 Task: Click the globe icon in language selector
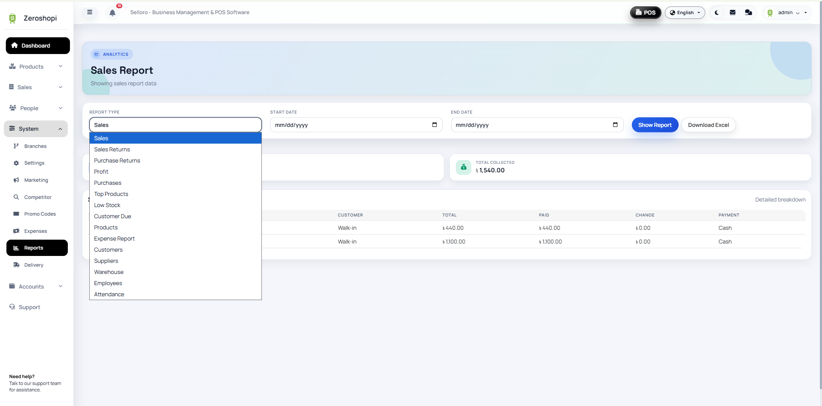point(673,13)
